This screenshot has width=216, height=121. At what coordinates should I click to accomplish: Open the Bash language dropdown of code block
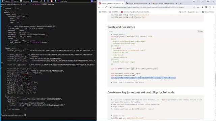pyautogui.click(x=111, y=32)
